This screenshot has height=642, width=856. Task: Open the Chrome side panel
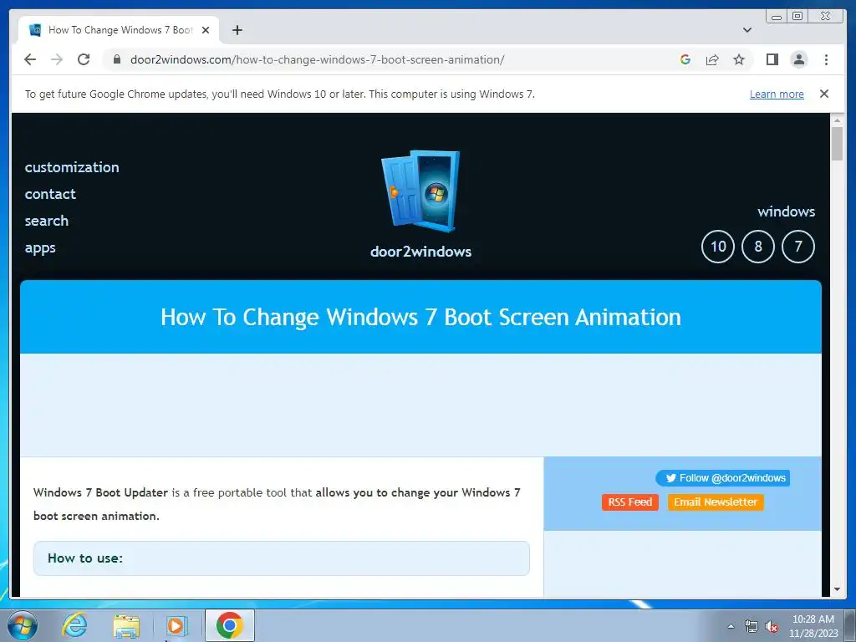click(772, 59)
